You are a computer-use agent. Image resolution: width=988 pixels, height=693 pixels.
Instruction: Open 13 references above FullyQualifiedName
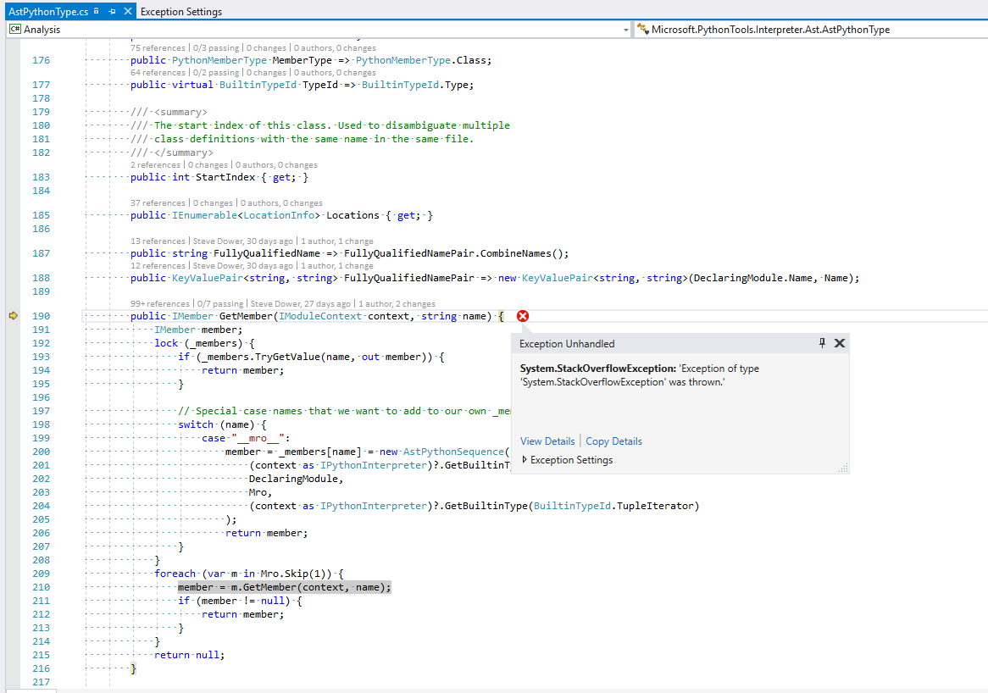coord(158,241)
